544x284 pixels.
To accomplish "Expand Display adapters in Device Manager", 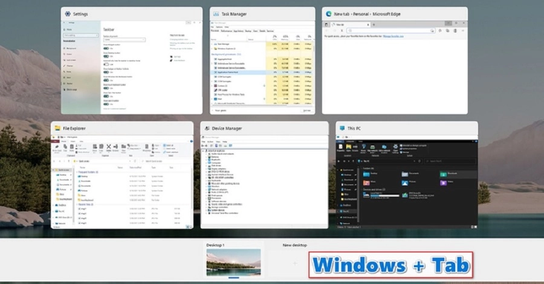I will 207,169.
